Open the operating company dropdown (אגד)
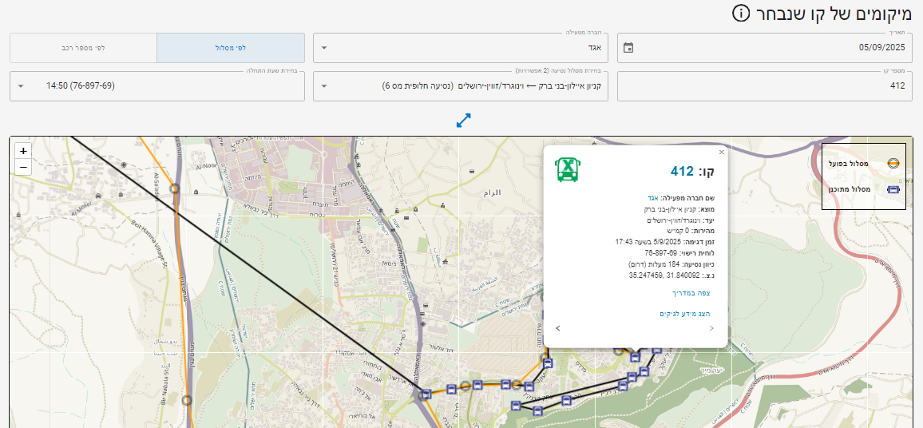The height and width of the screenshot is (428, 923). click(460, 48)
